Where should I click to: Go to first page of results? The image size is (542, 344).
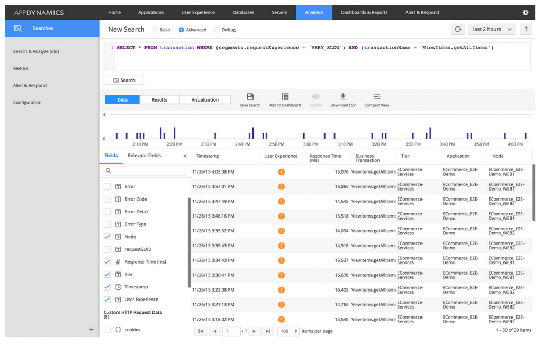(201, 331)
